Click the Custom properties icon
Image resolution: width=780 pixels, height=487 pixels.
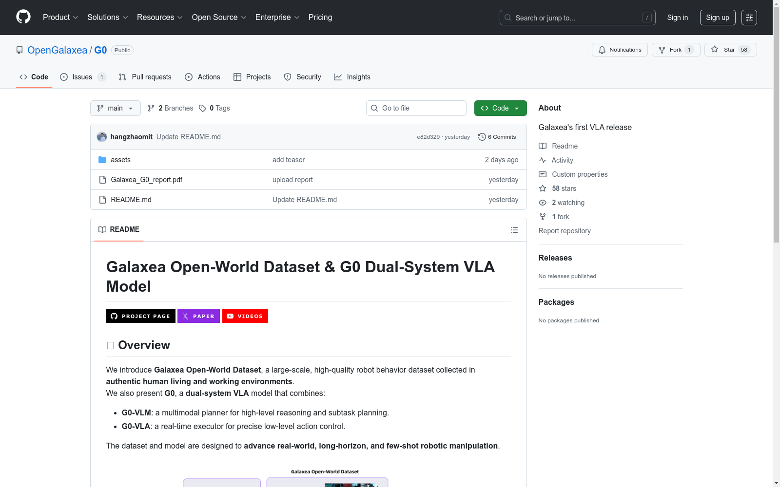(543, 174)
